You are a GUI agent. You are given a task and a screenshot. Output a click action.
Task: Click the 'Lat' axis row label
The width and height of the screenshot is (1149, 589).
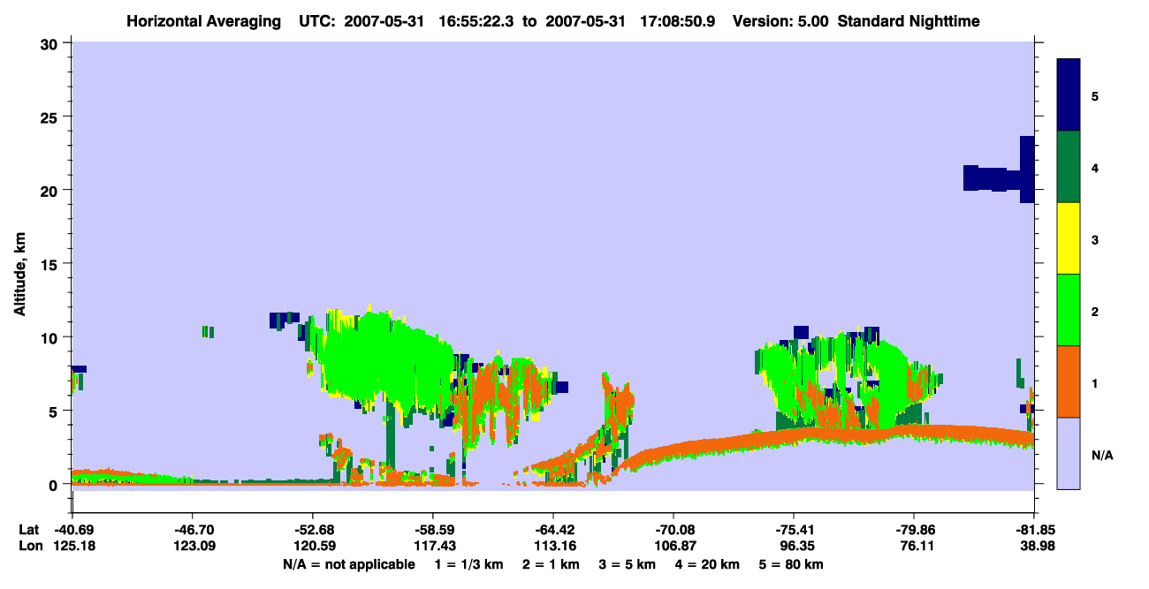tap(28, 530)
